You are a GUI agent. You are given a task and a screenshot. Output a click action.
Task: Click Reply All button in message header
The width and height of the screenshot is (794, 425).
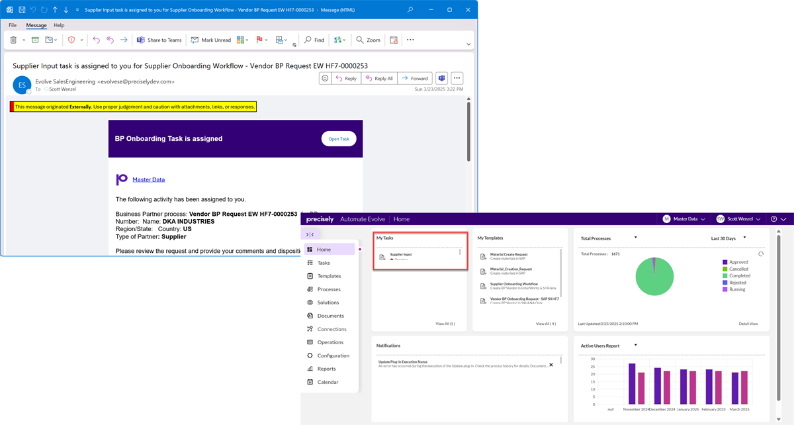pos(379,78)
